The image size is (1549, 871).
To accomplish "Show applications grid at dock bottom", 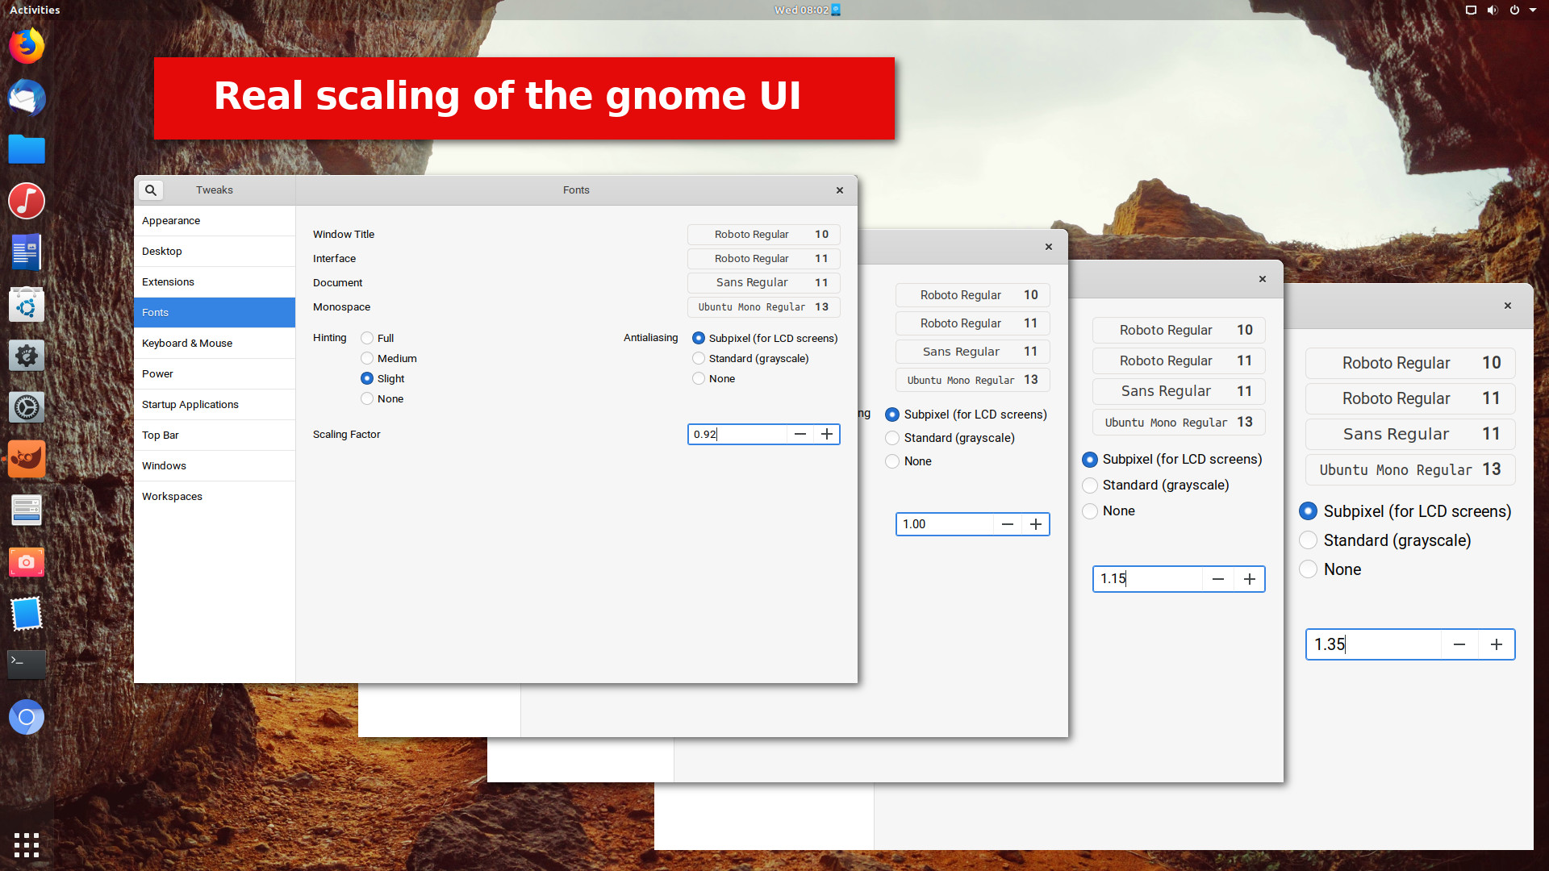I will [27, 844].
